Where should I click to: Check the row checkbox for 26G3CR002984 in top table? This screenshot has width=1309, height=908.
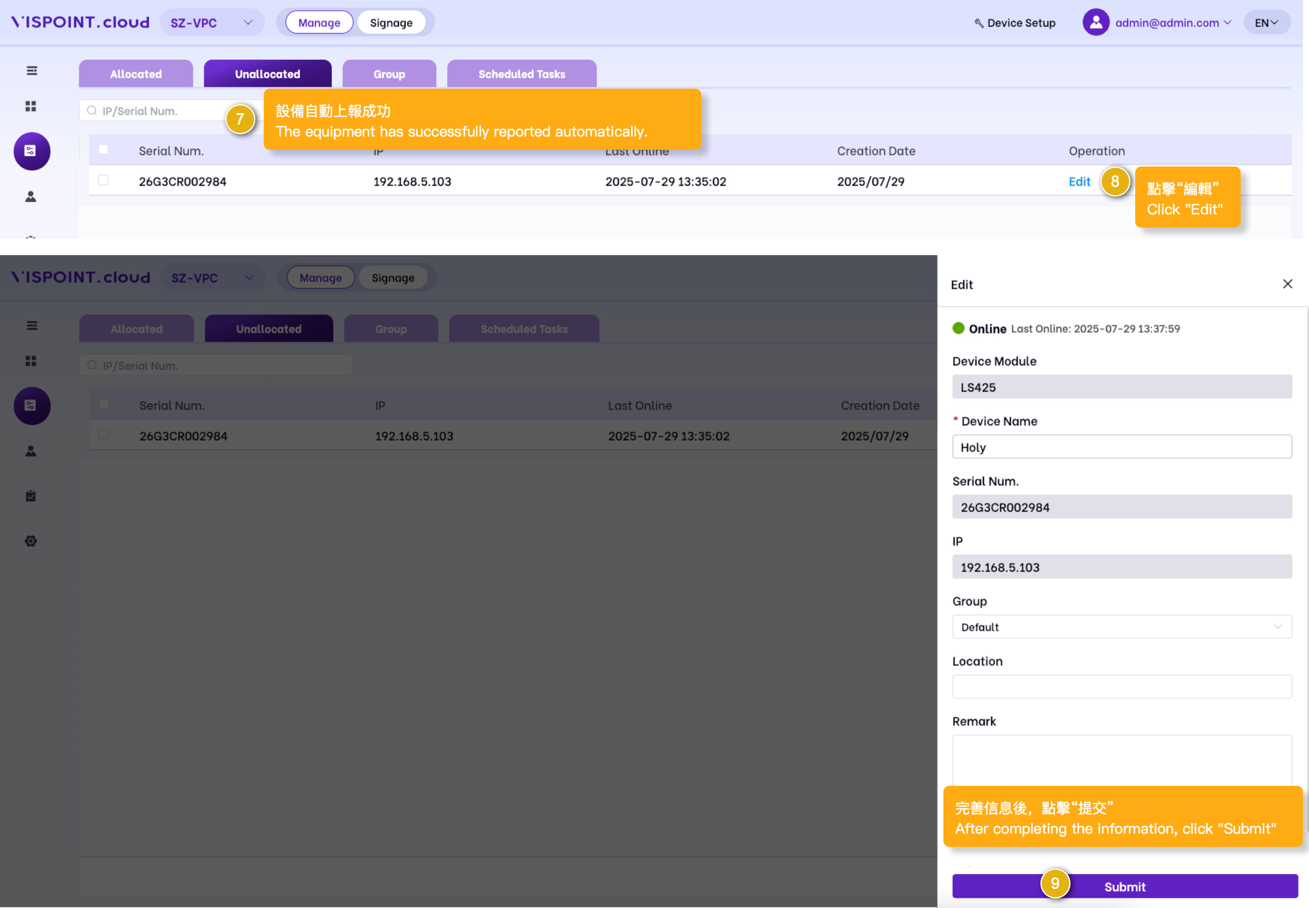click(x=104, y=180)
